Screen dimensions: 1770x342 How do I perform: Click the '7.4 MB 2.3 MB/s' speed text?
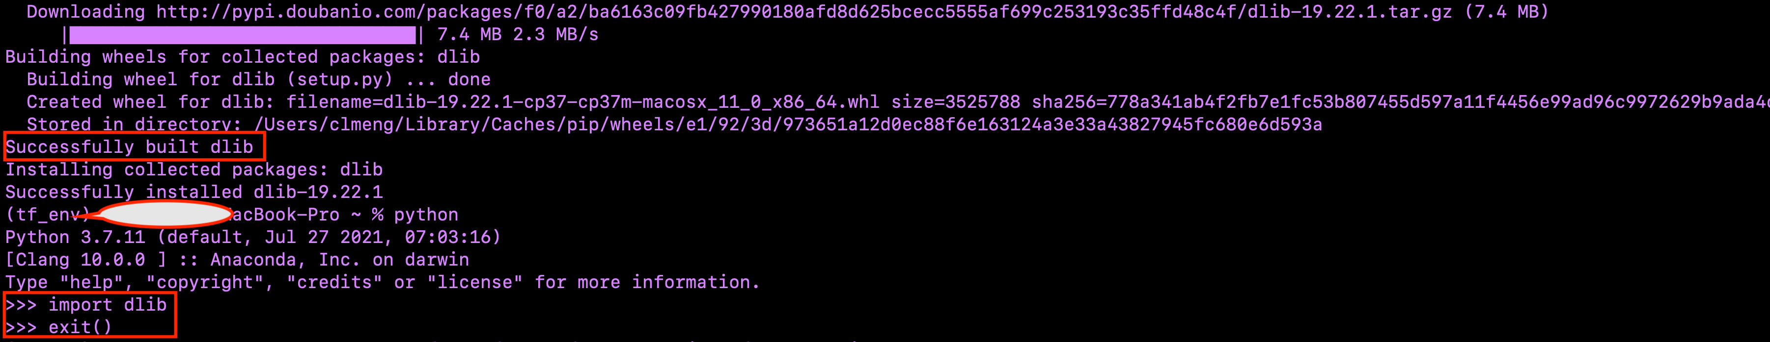point(517,35)
